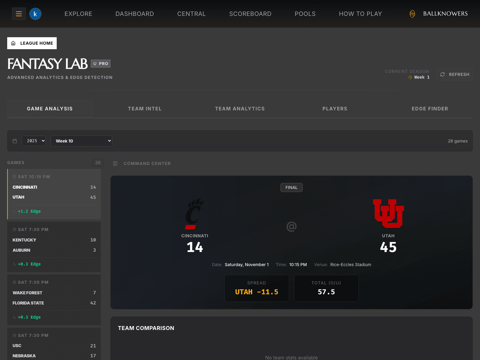Click the Spread UTAH -11.5 box
Image resolution: width=480 pixels, height=360 pixels.
coord(257,288)
